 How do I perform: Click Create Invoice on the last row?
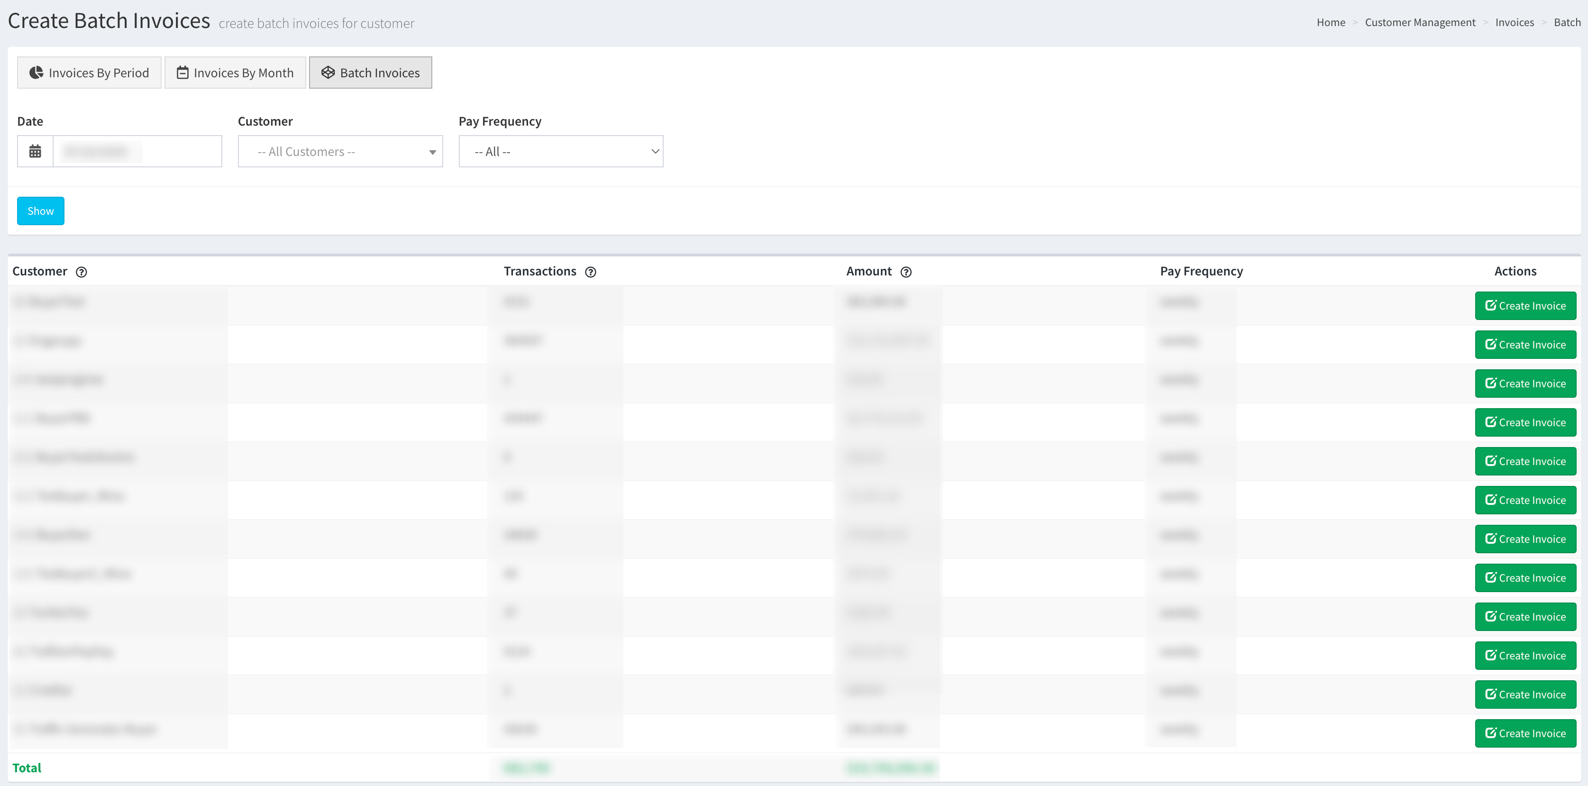(x=1525, y=733)
